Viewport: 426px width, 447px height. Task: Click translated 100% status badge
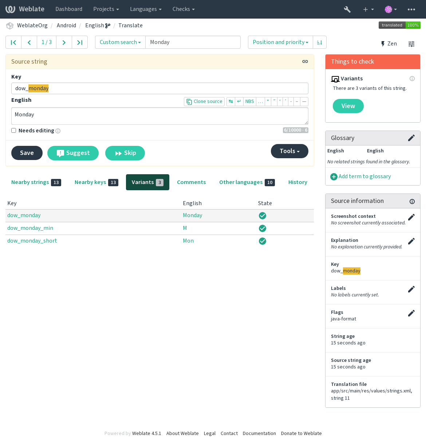point(399,25)
